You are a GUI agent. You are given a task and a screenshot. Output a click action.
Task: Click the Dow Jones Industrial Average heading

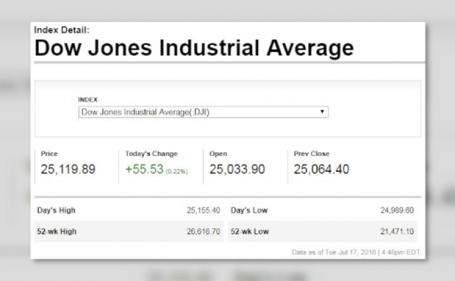(193, 48)
